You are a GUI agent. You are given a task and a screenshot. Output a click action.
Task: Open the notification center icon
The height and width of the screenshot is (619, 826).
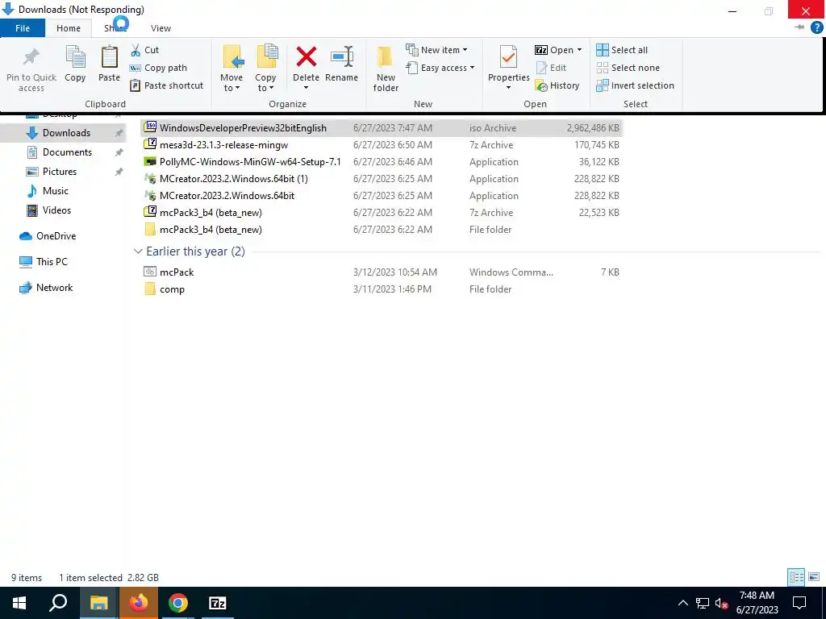[799, 603]
